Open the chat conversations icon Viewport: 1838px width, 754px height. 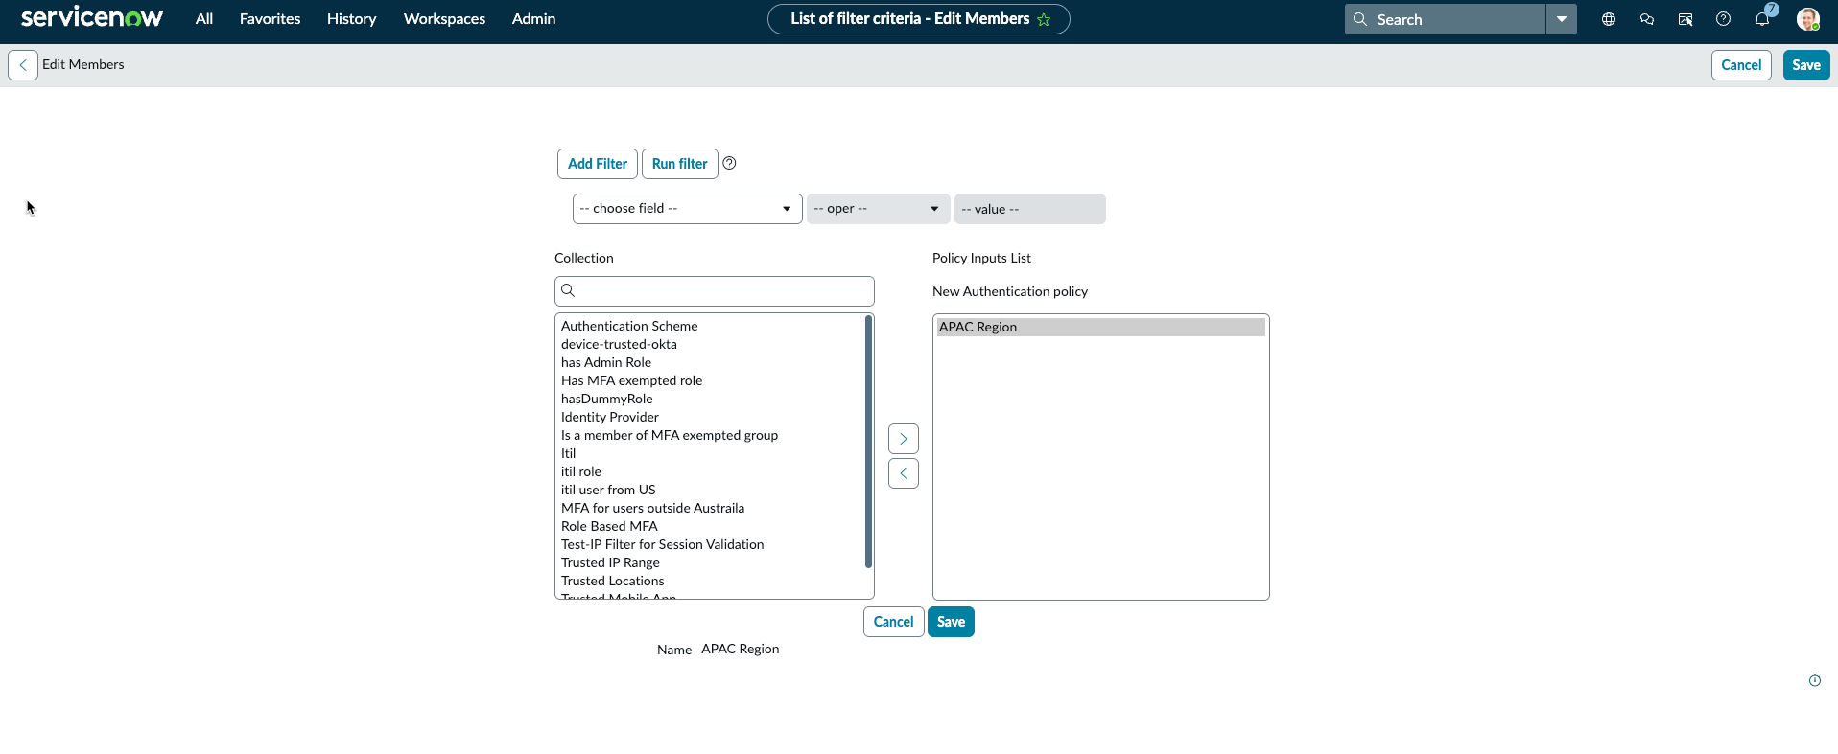tap(1647, 19)
